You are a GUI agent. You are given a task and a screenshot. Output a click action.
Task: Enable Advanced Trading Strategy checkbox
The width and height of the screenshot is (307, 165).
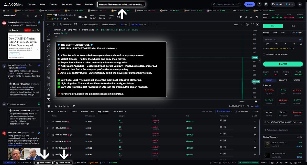click(264, 54)
